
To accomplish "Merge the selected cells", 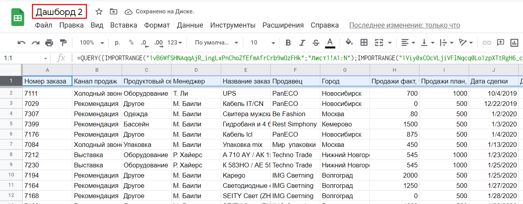I will [379, 43].
